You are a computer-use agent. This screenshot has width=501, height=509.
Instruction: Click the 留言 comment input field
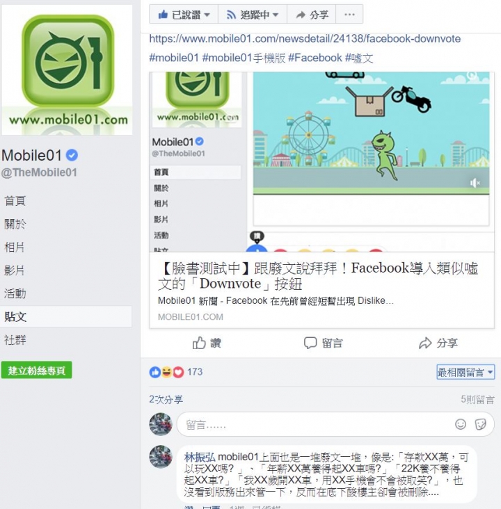[335, 424]
